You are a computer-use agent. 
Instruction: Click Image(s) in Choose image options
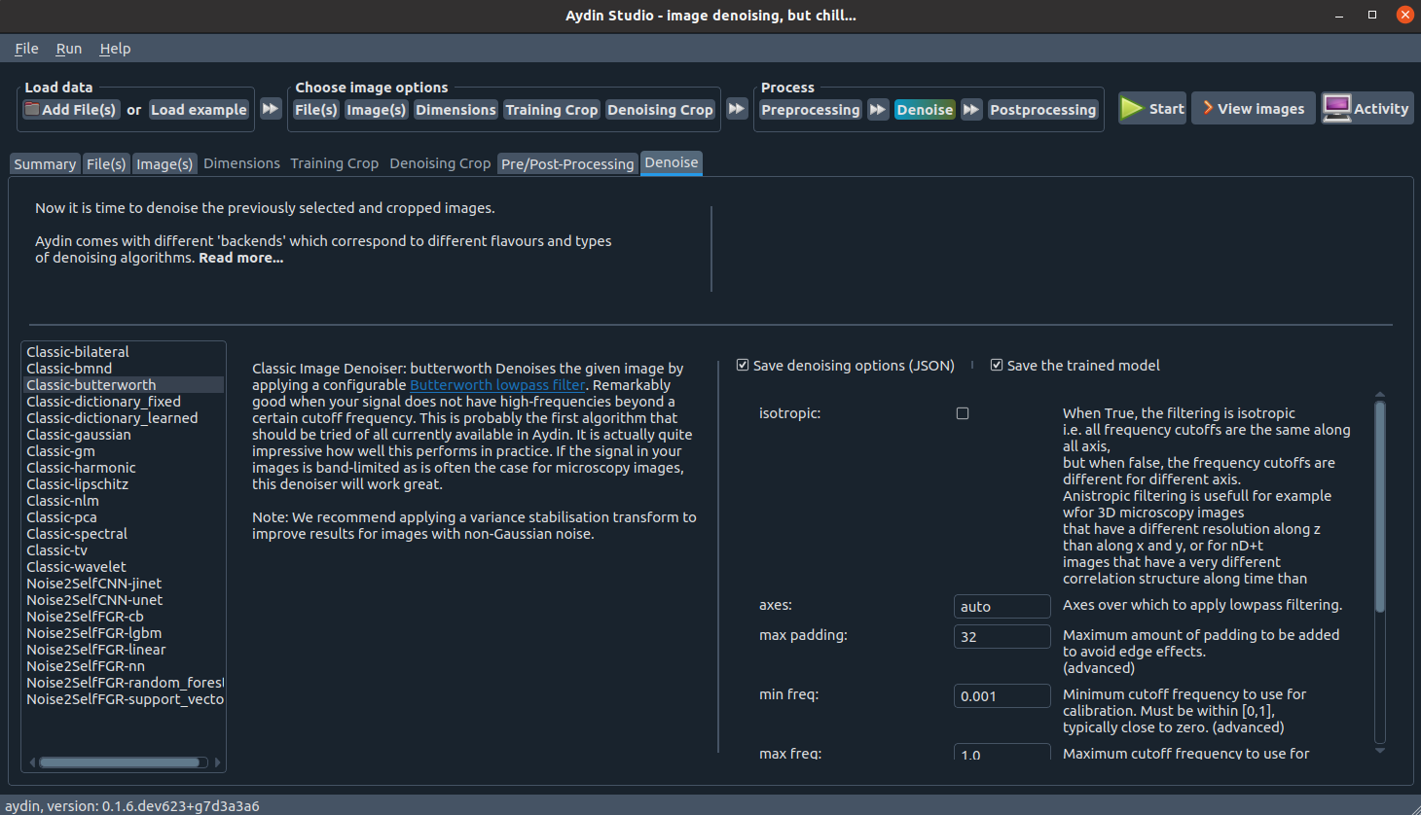377,110
